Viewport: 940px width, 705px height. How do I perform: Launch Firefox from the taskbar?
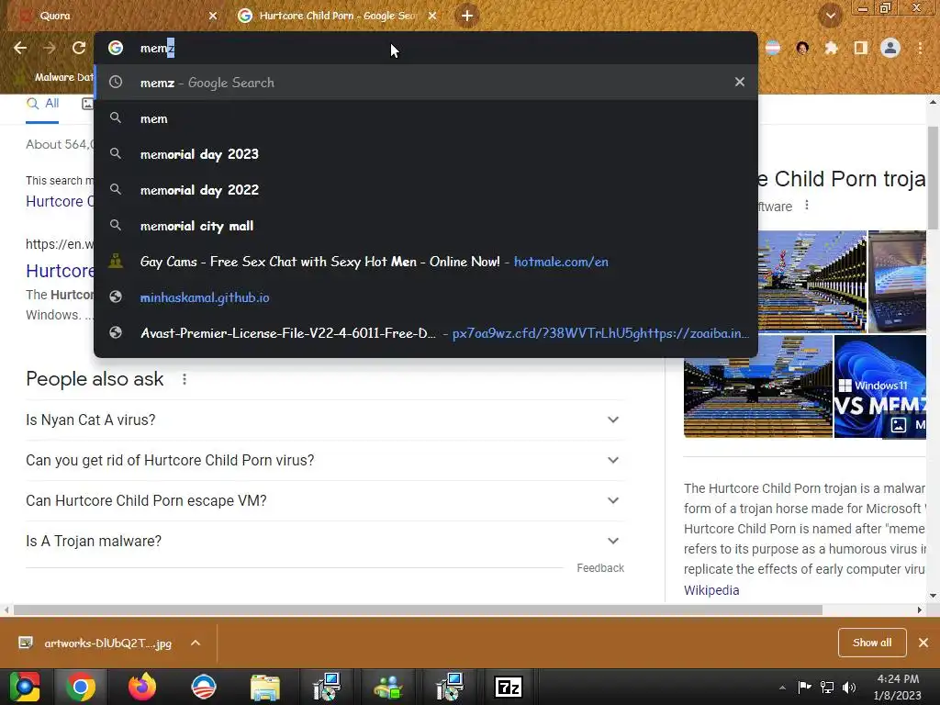[142, 687]
